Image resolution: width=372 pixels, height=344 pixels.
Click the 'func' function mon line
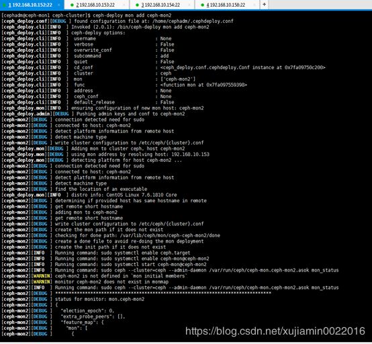(x=124, y=85)
